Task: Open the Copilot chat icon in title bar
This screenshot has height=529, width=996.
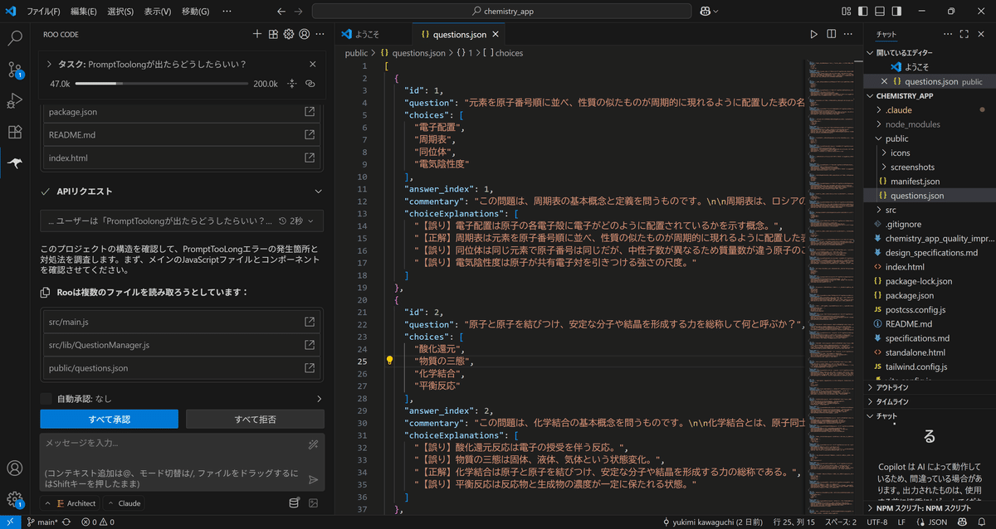Action: pyautogui.click(x=705, y=11)
